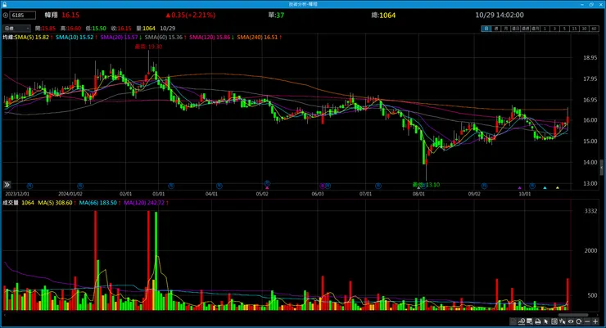This screenshot has height=328, width=606.
Task: Select the monthly (月) period tab
Action: pyautogui.click(x=505, y=29)
